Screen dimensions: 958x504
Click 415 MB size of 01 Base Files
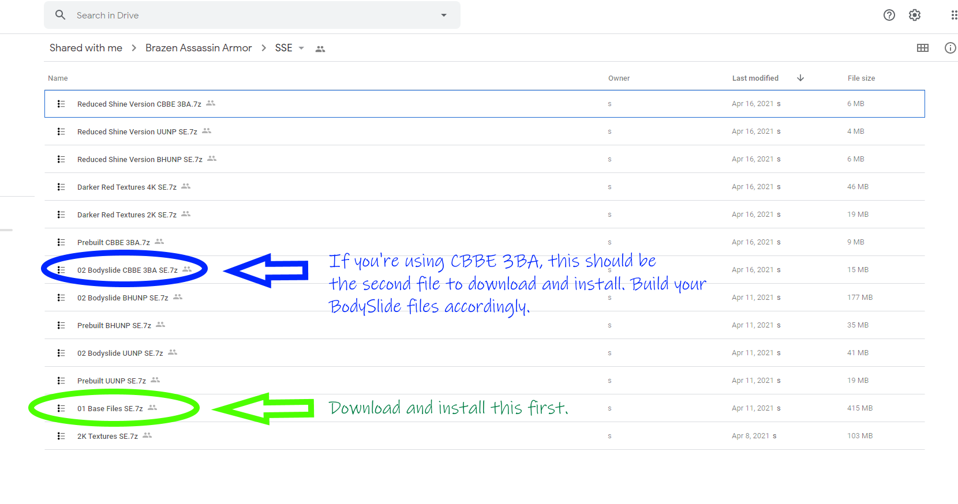[x=860, y=408]
